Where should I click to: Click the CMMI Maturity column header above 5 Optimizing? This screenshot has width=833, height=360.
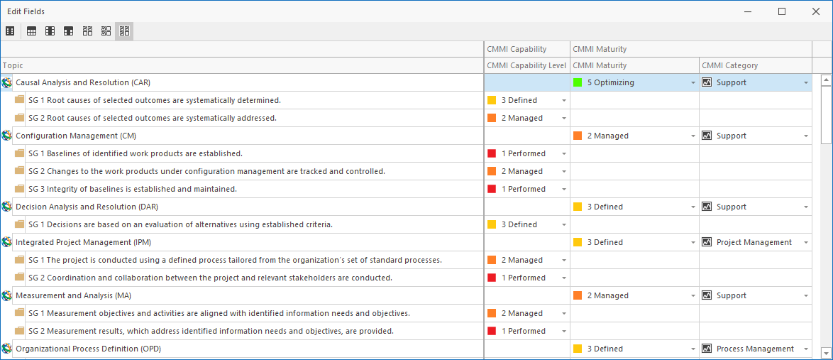(635, 65)
